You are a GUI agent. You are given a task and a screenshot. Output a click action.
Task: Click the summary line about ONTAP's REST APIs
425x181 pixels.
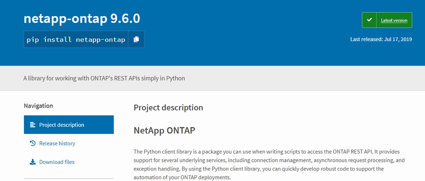click(104, 78)
